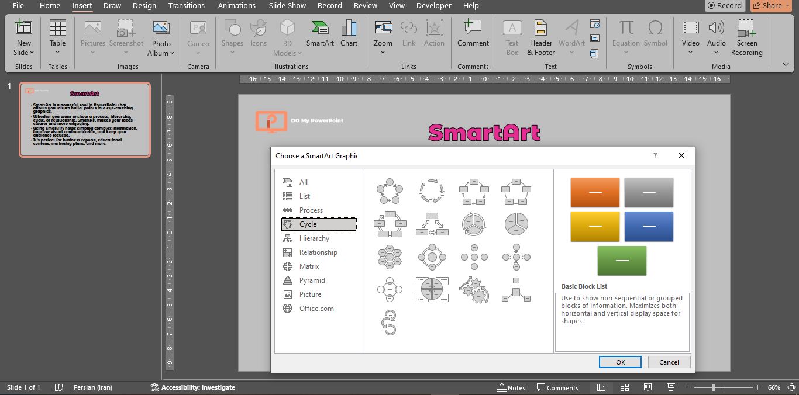Insert 3D Models
This screenshot has width=799, height=395.
[287, 35]
